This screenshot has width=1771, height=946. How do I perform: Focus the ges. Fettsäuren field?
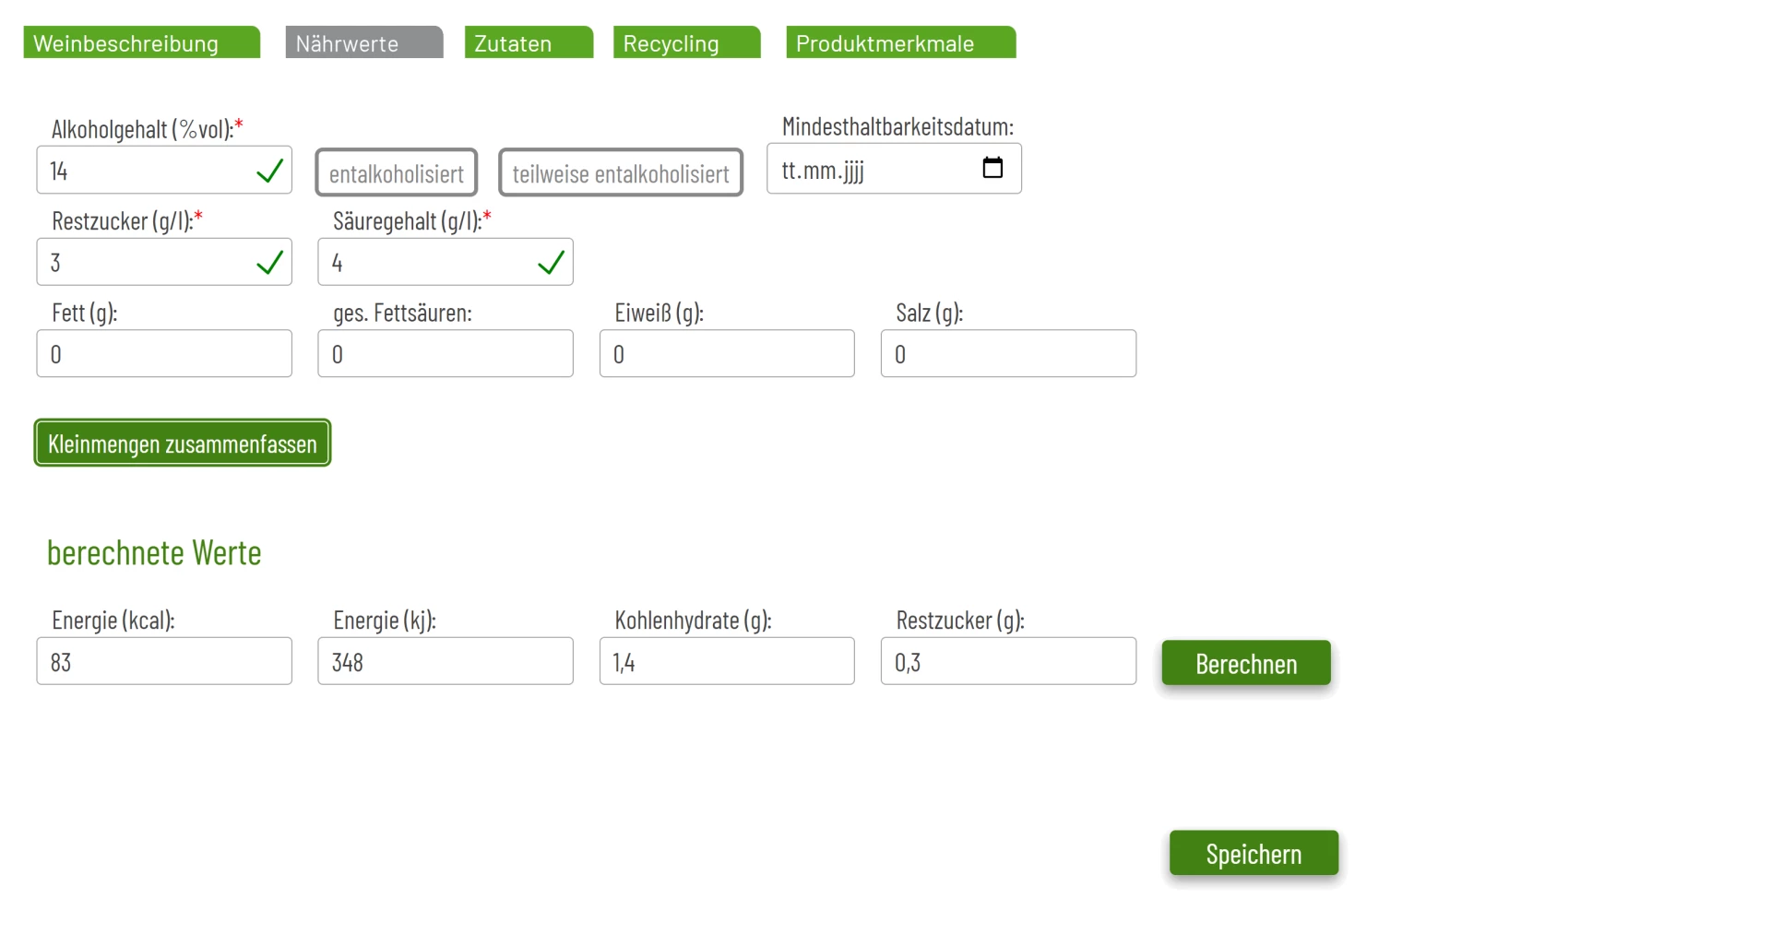[x=446, y=354]
